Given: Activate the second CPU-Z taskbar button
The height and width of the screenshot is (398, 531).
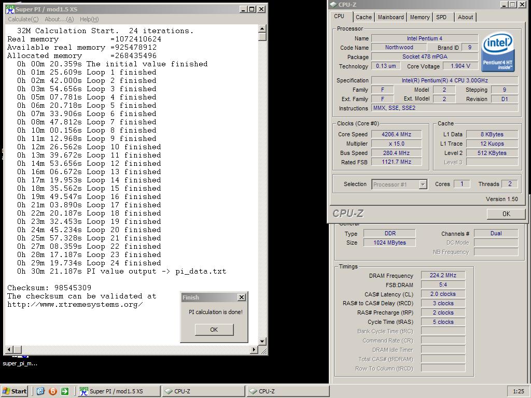Looking at the screenshot, I should [288, 391].
